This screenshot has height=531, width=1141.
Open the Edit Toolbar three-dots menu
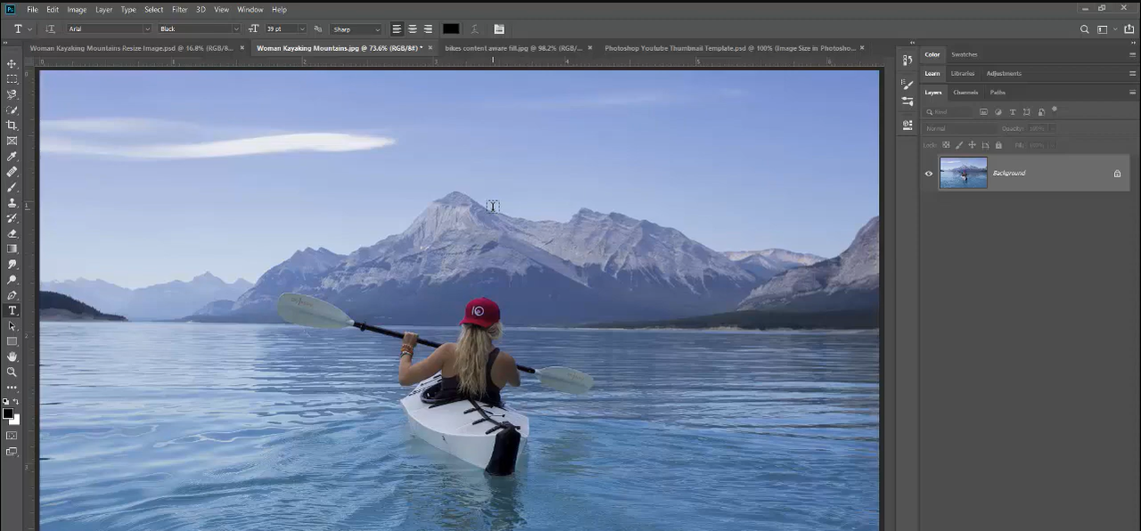click(12, 388)
